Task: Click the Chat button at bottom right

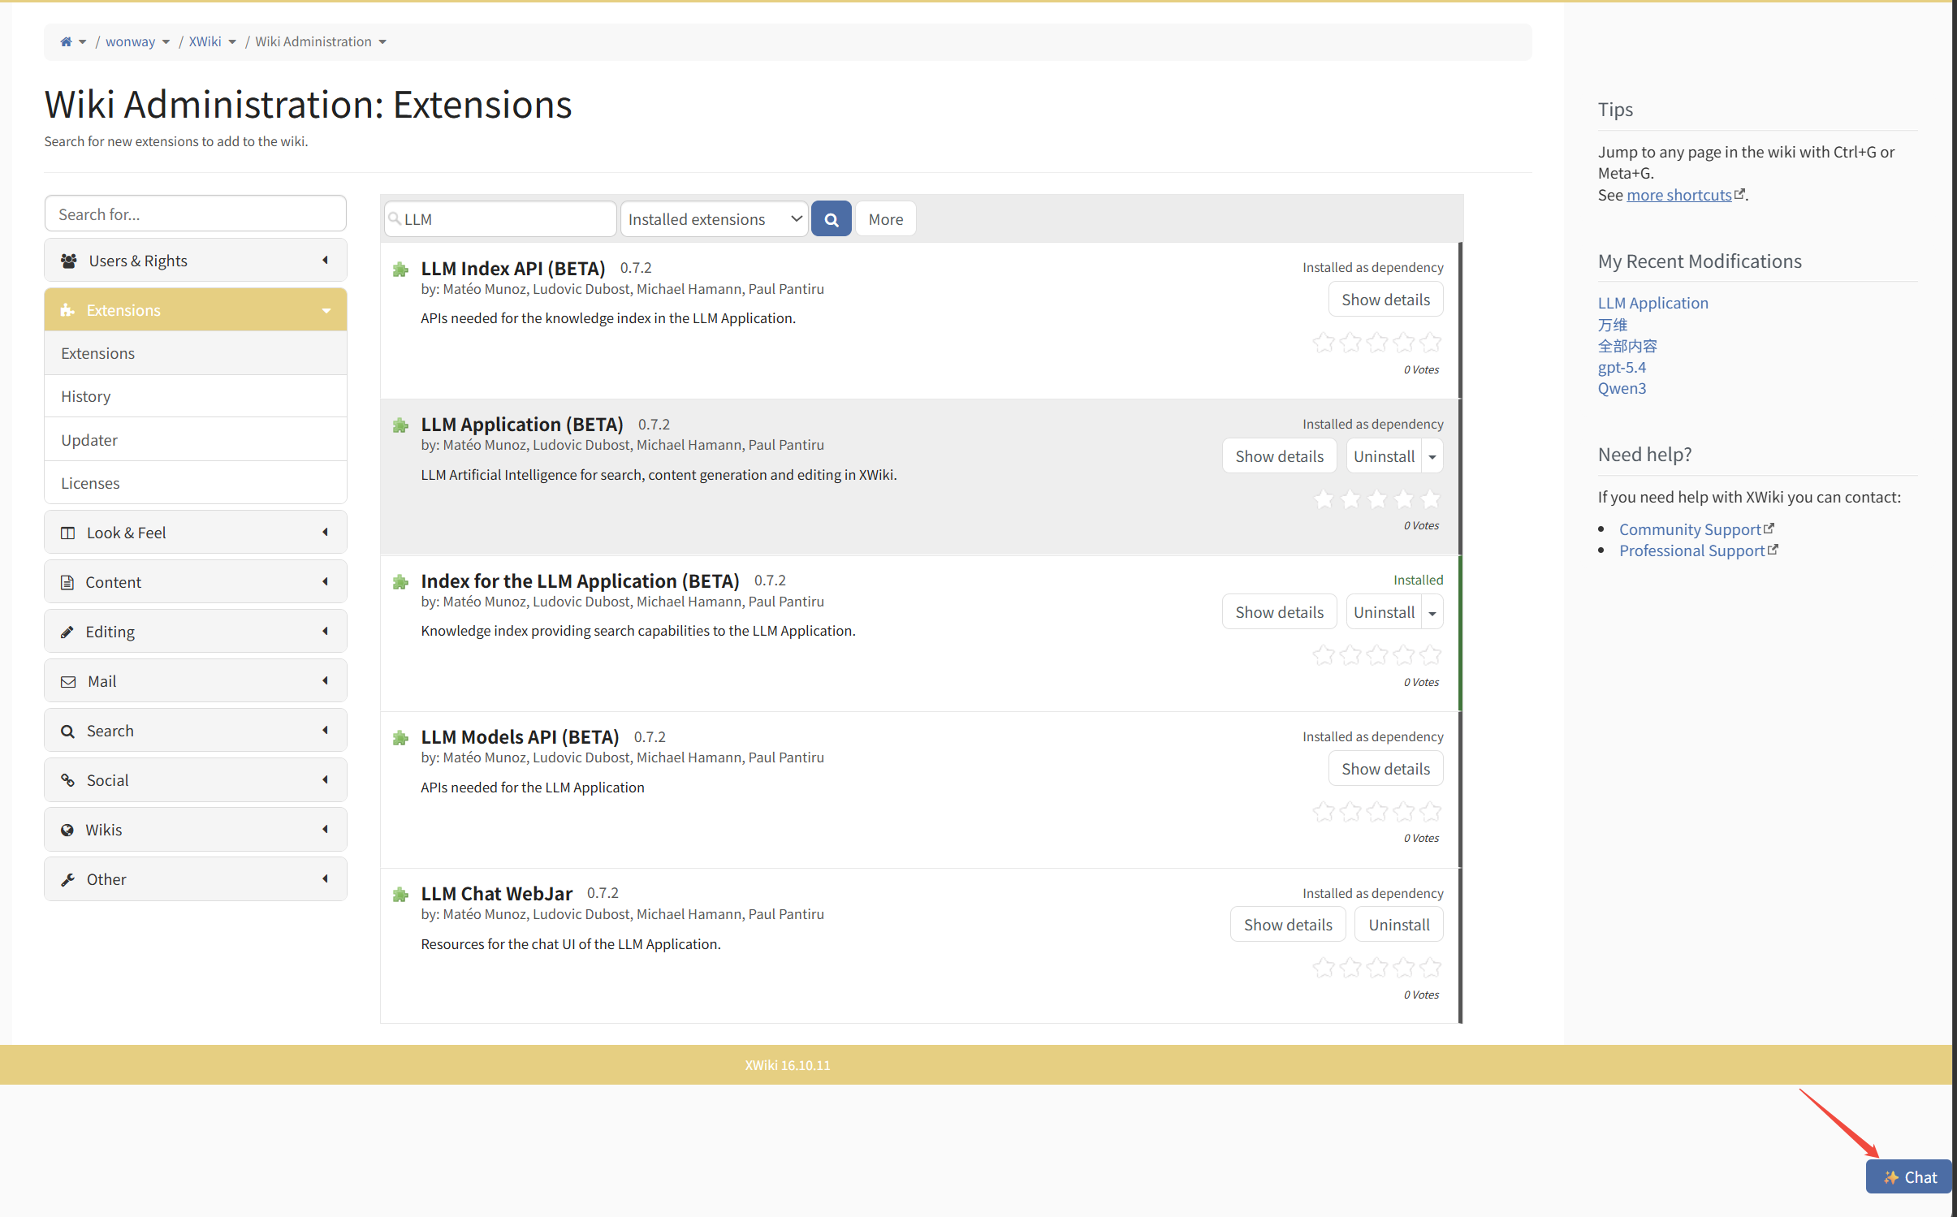Action: tap(1909, 1176)
